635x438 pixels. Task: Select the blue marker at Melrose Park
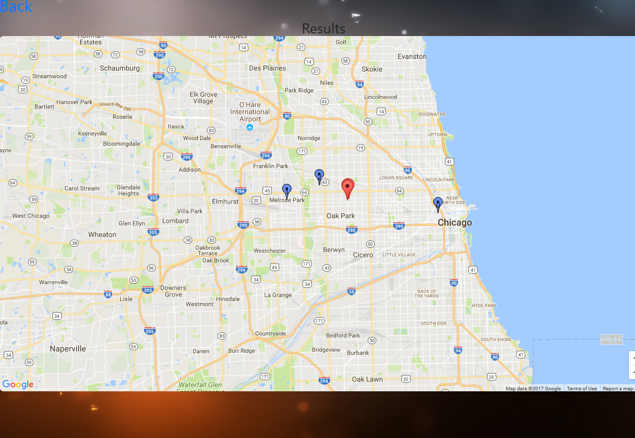[287, 191]
